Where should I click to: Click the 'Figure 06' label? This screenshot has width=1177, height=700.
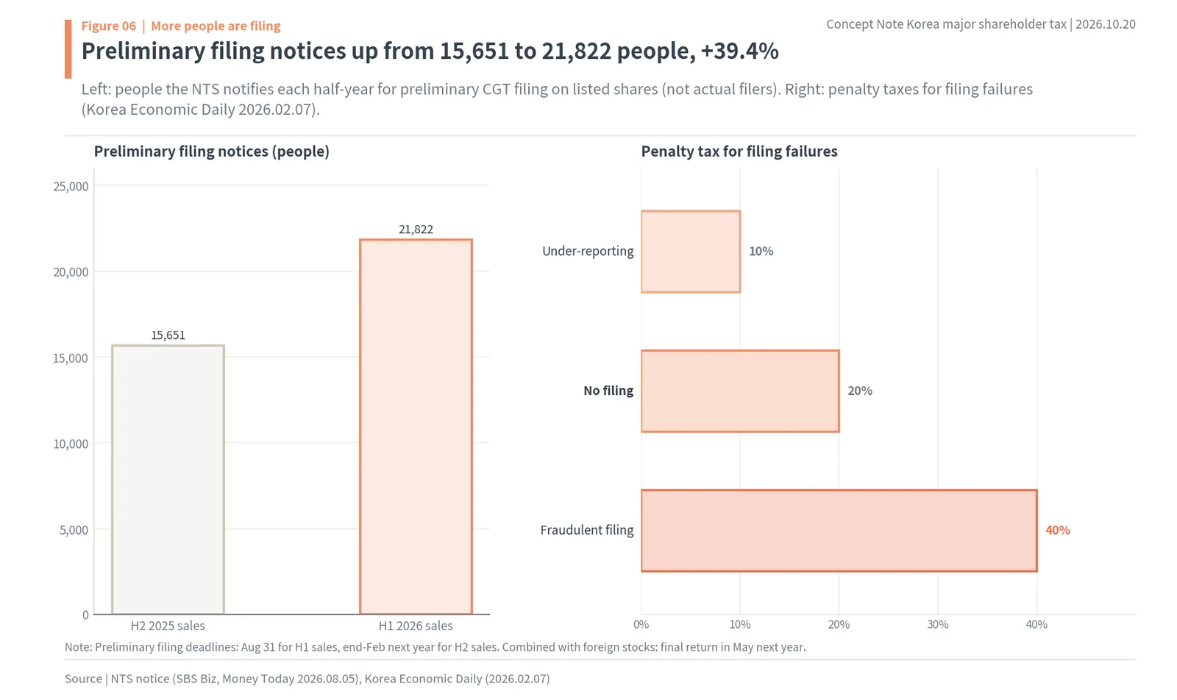pyautogui.click(x=109, y=26)
